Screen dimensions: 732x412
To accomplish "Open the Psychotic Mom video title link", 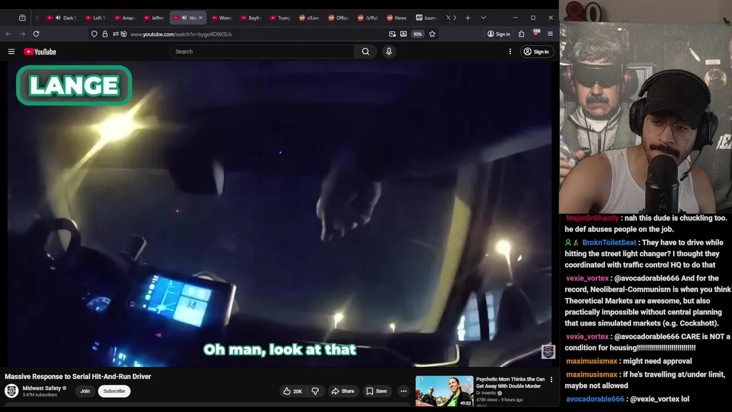I will click(x=510, y=382).
